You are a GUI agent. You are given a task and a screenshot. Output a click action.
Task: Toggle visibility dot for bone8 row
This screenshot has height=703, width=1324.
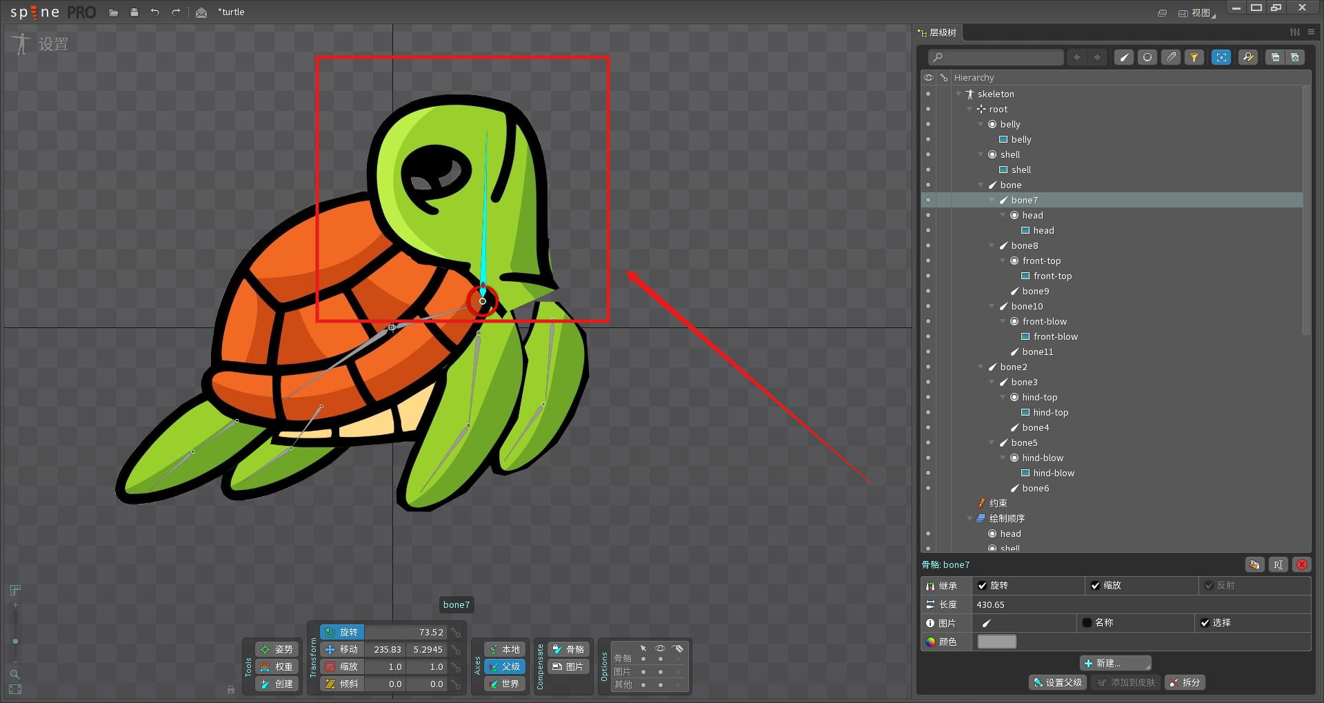pyautogui.click(x=928, y=245)
